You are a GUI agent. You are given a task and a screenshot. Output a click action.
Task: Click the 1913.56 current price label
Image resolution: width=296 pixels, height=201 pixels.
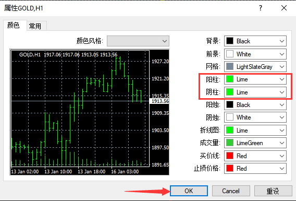tap(160, 101)
